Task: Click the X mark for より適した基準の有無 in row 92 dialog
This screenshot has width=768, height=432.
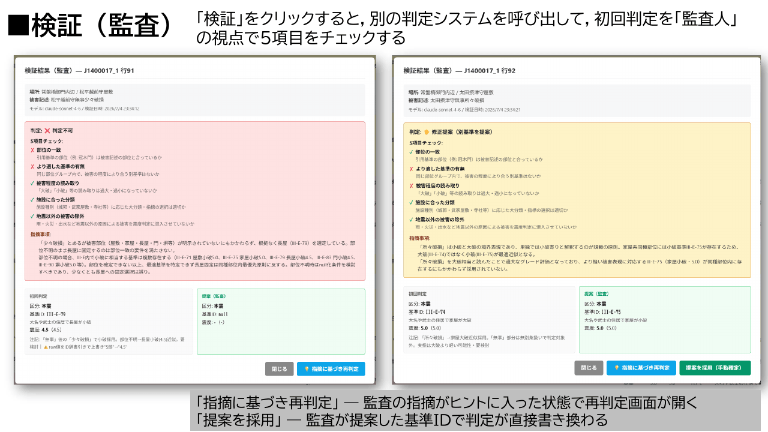Action: [412, 169]
